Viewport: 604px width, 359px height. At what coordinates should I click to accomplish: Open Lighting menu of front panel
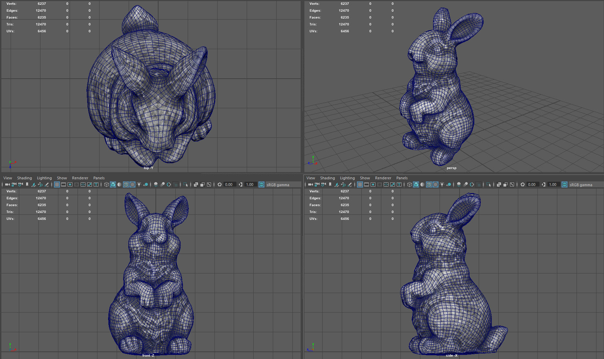coord(44,178)
